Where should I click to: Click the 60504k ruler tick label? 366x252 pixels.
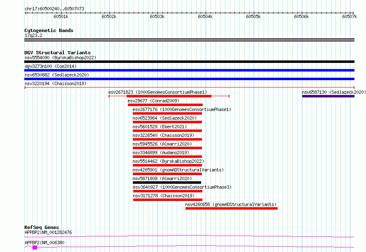point(205,16)
